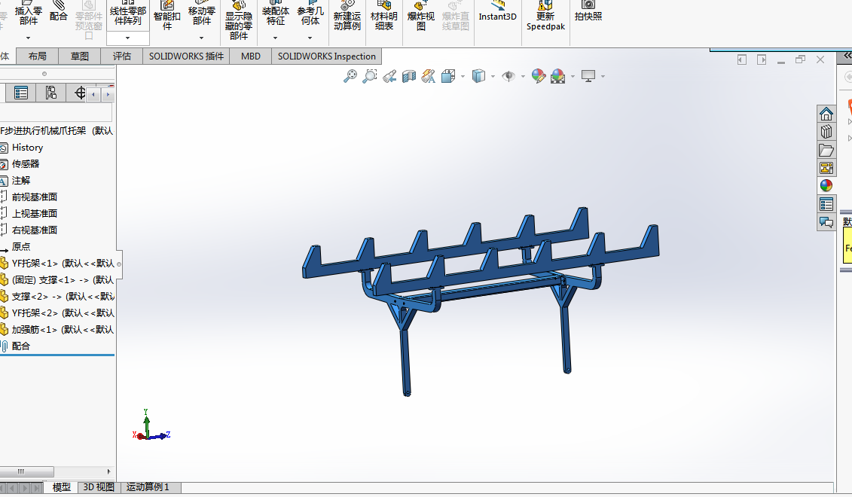Open the Design Library task pane icon
852x497 pixels.
826,132
